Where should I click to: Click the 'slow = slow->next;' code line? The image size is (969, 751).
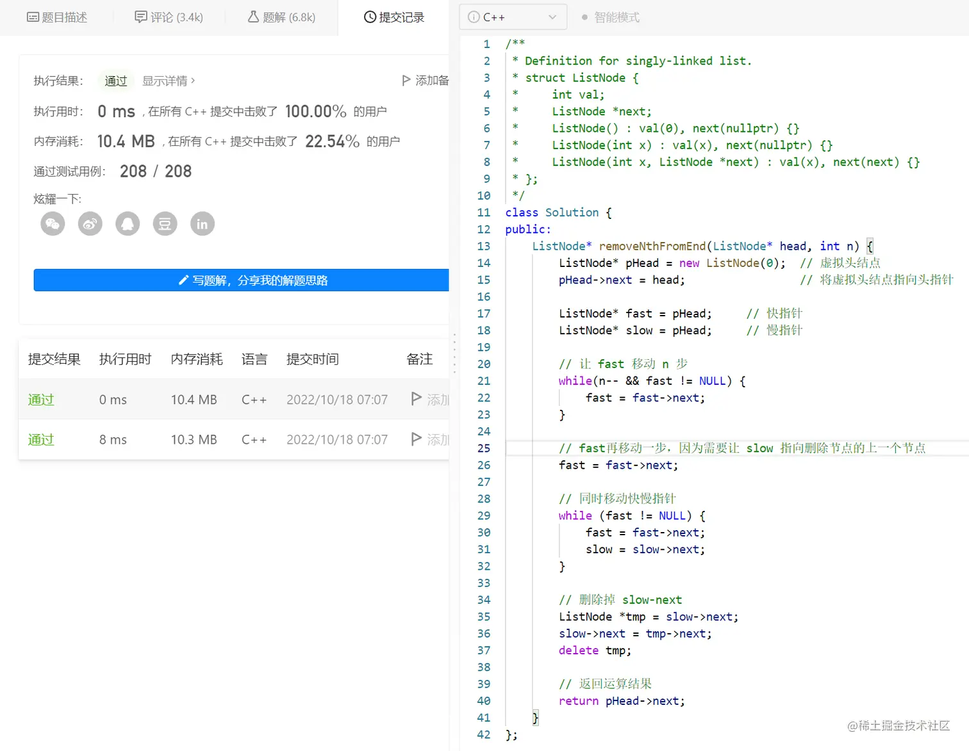[645, 549]
